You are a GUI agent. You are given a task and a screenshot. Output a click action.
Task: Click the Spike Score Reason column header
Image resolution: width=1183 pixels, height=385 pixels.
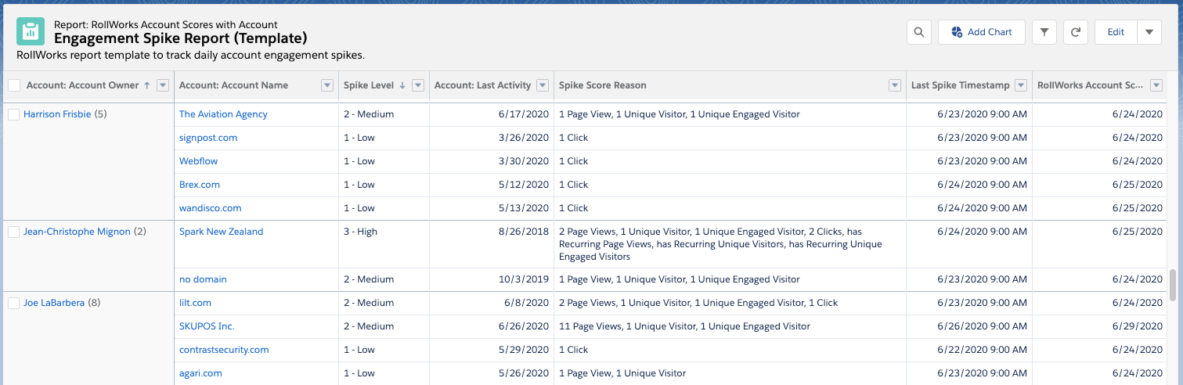click(603, 85)
